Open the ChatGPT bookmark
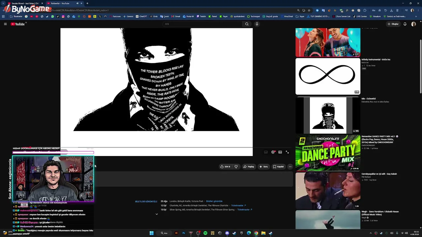 [141, 16]
